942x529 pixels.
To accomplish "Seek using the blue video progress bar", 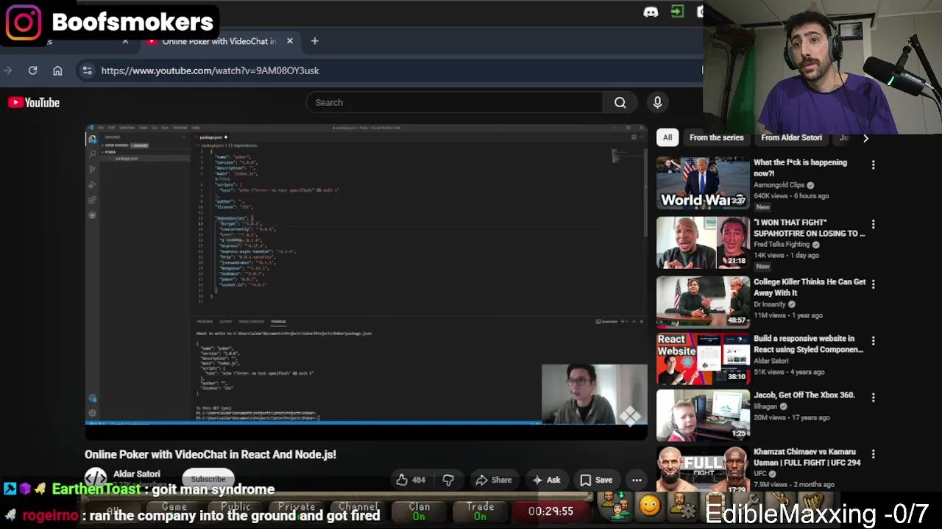I will 313,422.
